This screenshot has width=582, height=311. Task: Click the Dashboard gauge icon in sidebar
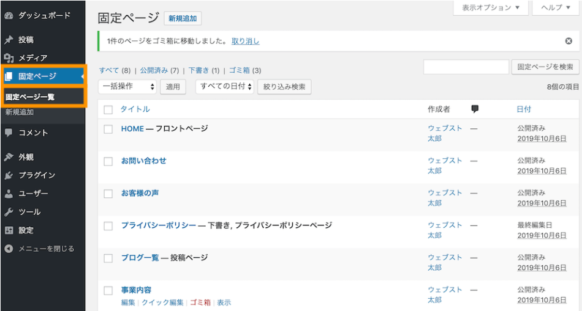pyautogui.click(x=9, y=15)
